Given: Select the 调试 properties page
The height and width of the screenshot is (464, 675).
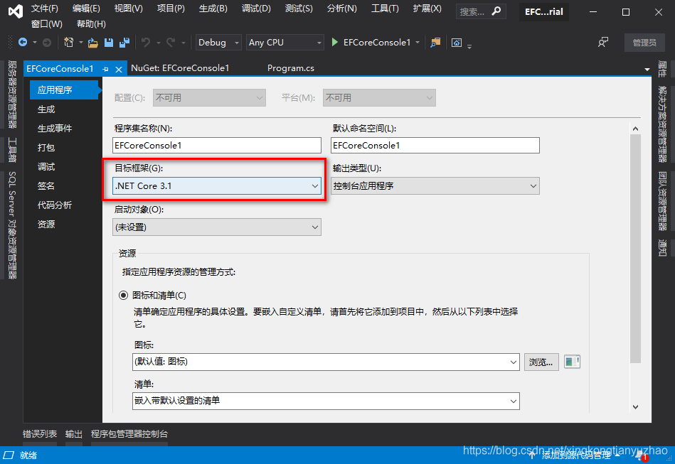Looking at the screenshot, I should (46, 166).
